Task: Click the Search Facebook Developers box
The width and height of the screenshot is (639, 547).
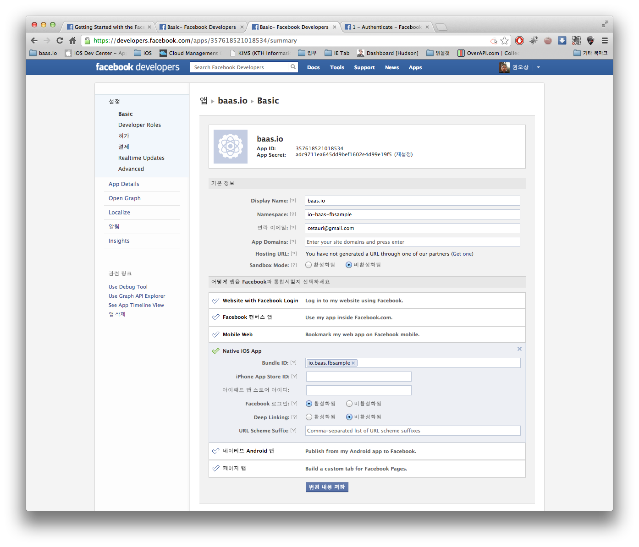Action: (x=239, y=67)
